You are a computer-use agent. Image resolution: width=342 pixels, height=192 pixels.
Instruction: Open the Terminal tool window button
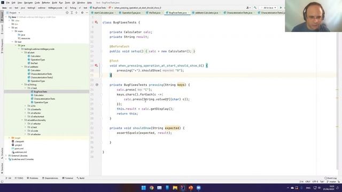(68, 178)
